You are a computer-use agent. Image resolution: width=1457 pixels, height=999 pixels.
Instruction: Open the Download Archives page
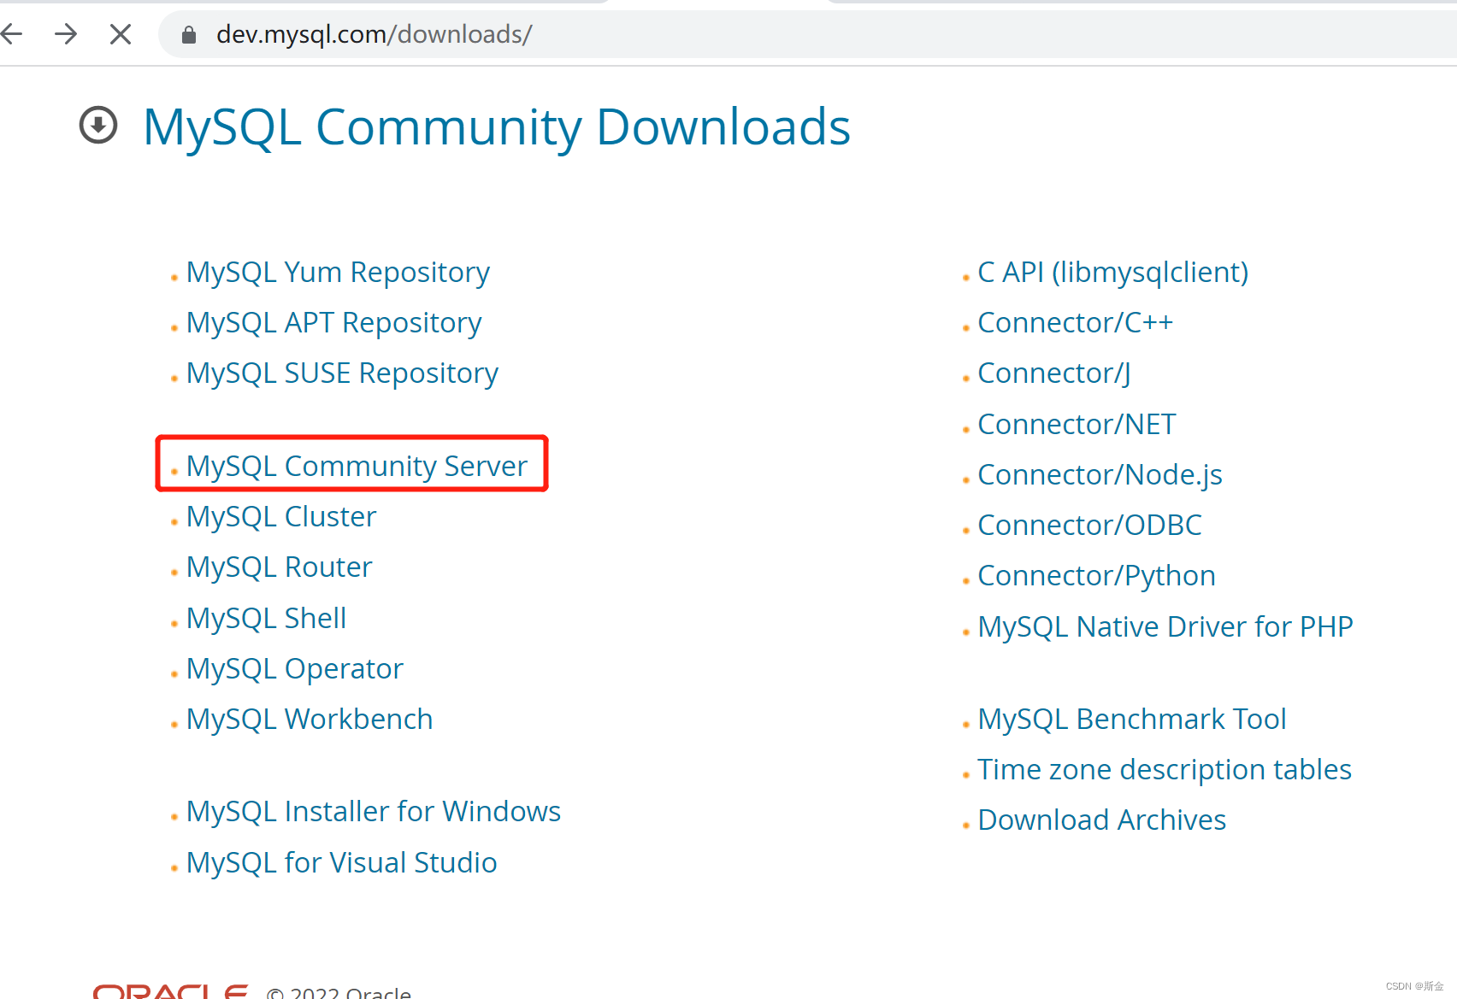tap(1101, 820)
